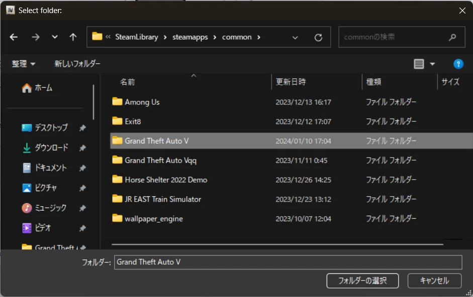473x297 pixels.
Task: Click the dialog title bar app icon
Action: [x=10, y=10]
